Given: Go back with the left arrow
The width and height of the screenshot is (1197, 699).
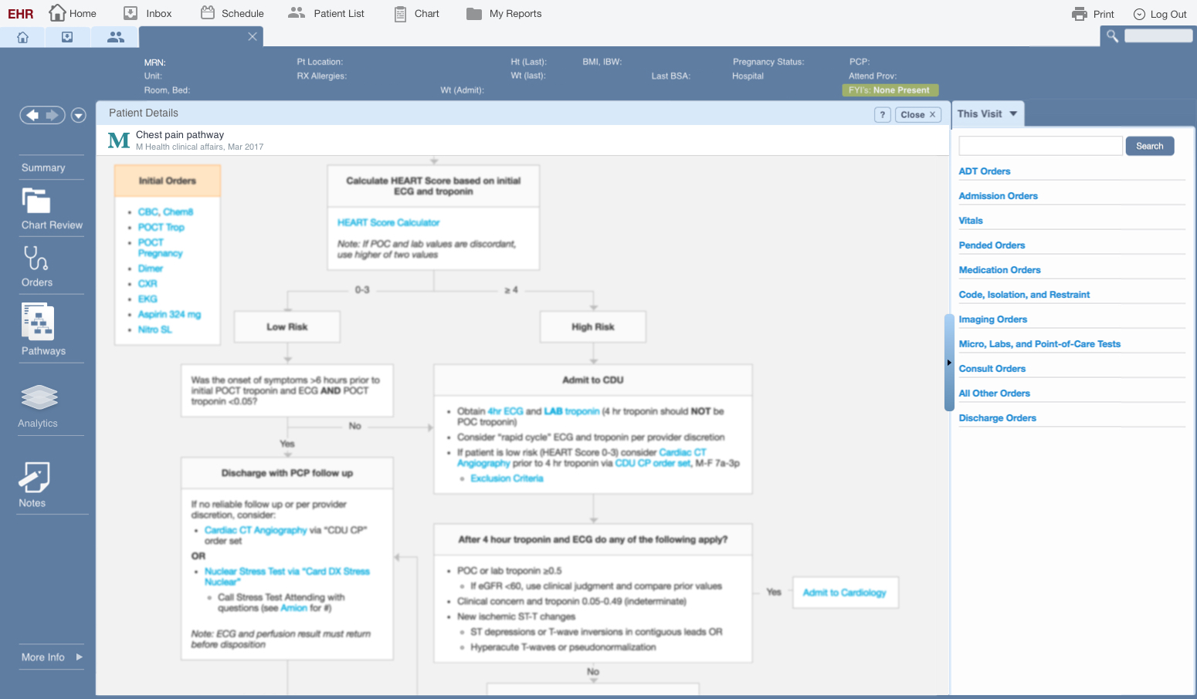Looking at the screenshot, I should click(x=32, y=115).
